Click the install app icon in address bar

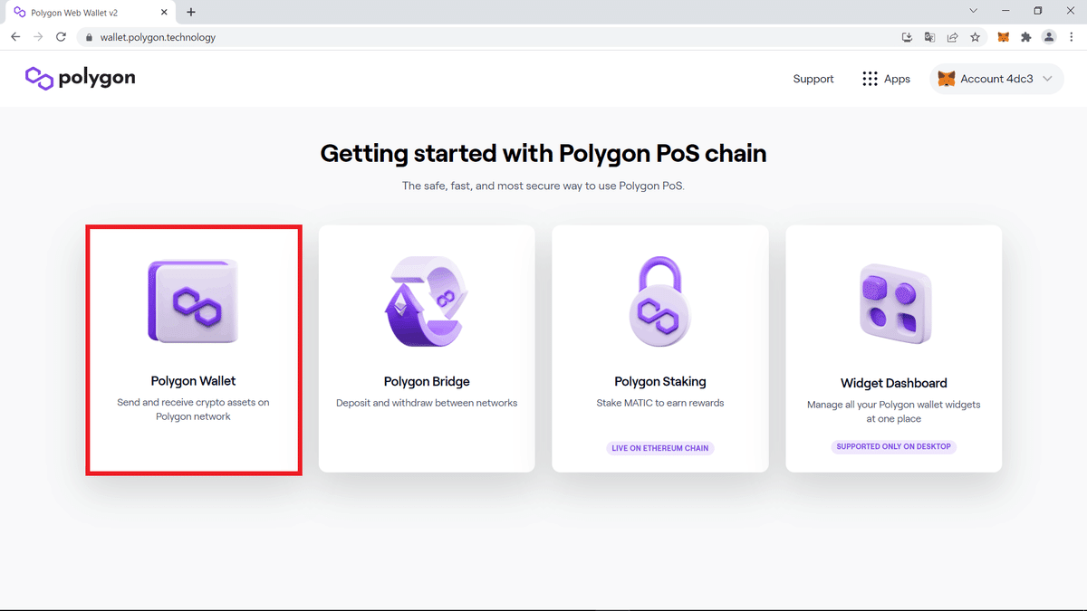(x=907, y=37)
